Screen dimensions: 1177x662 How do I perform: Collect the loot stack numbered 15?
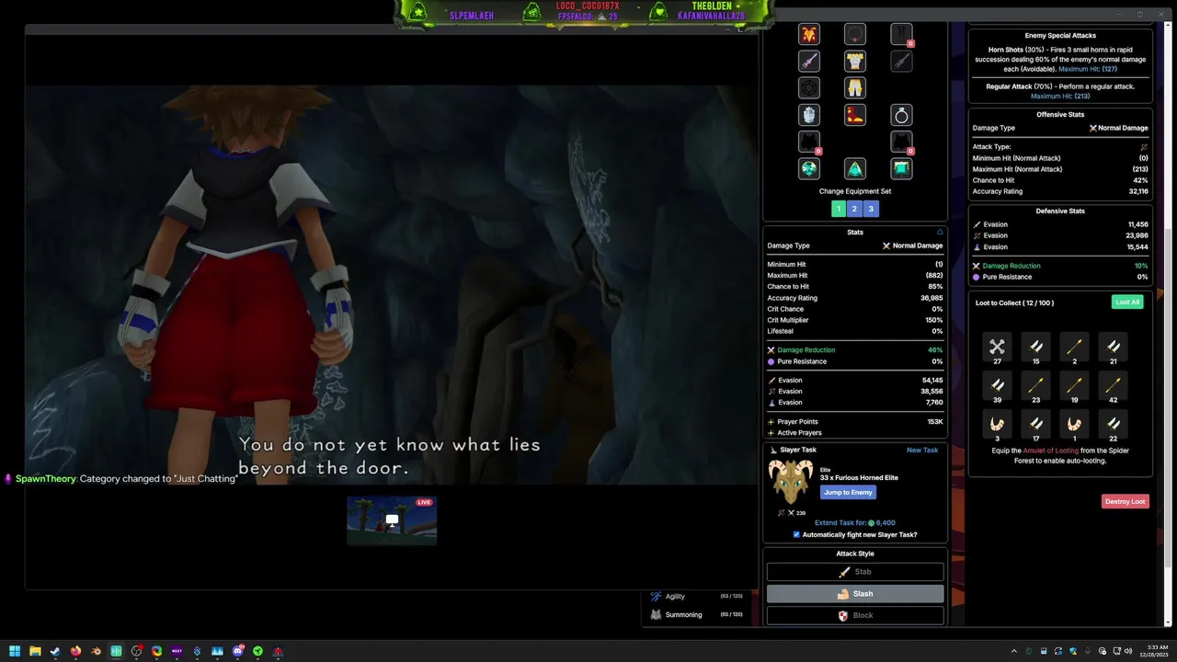[x=1035, y=347]
